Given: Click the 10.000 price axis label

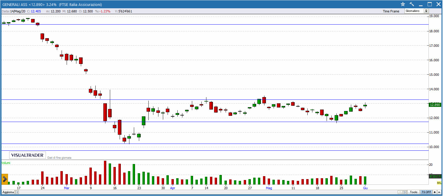Looking at the screenshot, I should pyautogui.click(x=434, y=147).
